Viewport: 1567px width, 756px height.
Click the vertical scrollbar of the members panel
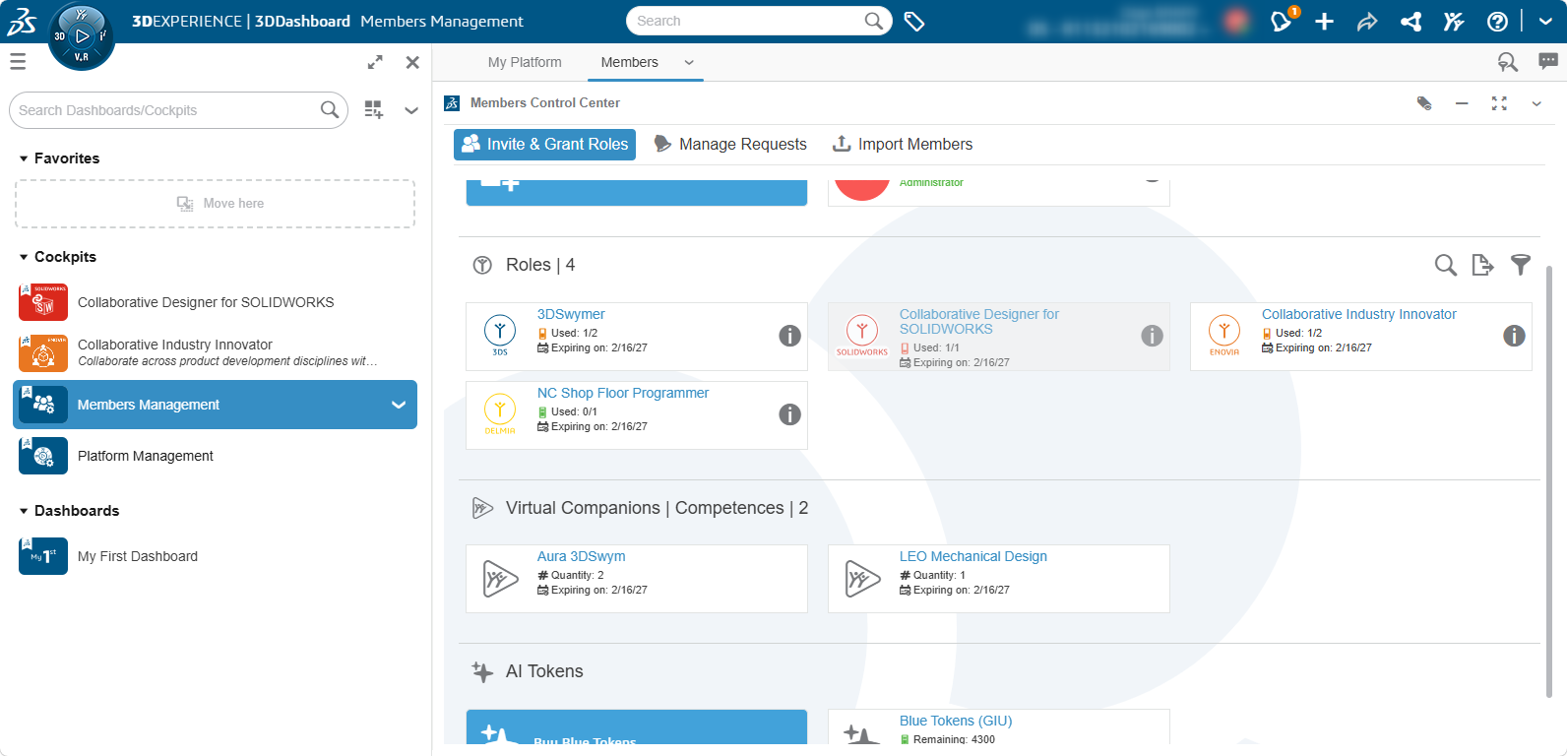[x=1549, y=482]
